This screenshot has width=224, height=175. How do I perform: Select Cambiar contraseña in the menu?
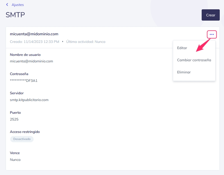tap(194, 60)
